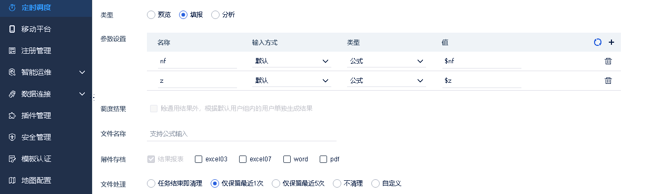Select the 预览 radio option
This screenshot has width=652, height=194.
coord(151,15)
